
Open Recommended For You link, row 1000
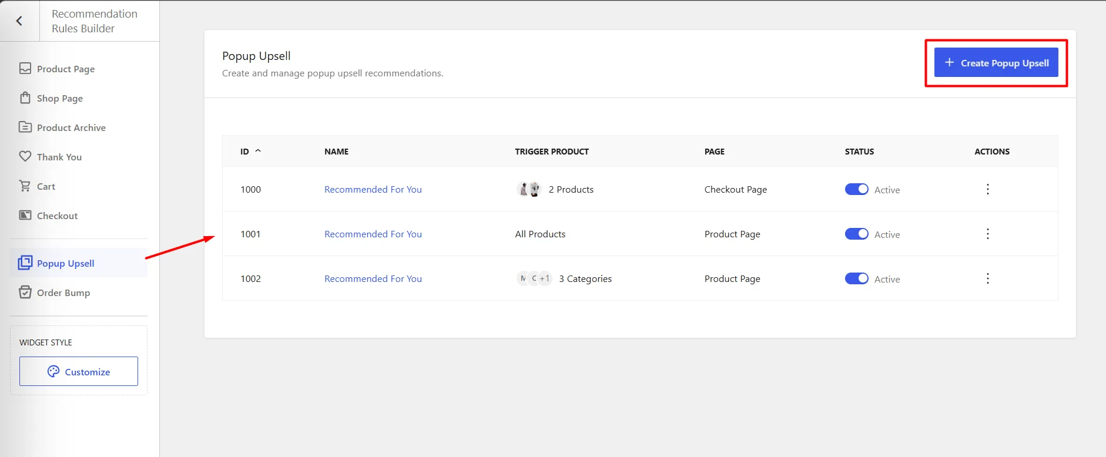click(373, 189)
